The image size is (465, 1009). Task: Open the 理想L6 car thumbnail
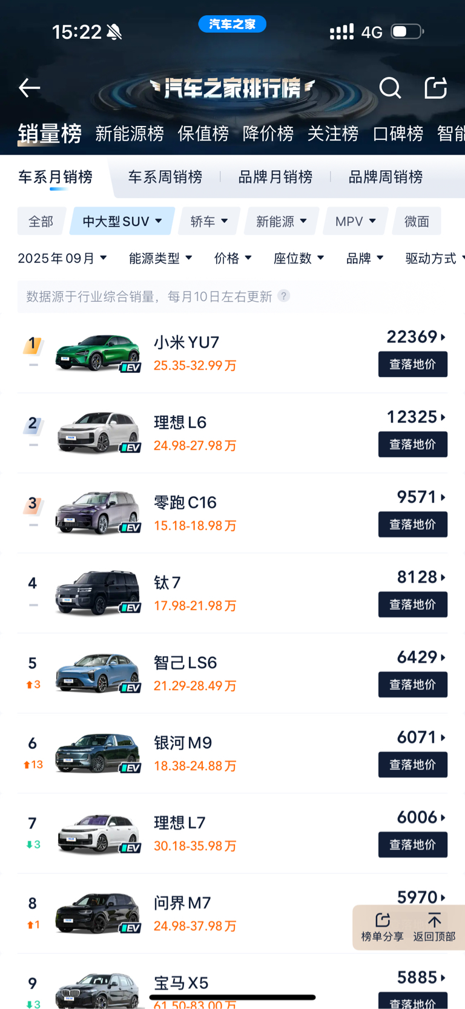pyautogui.click(x=97, y=433)
